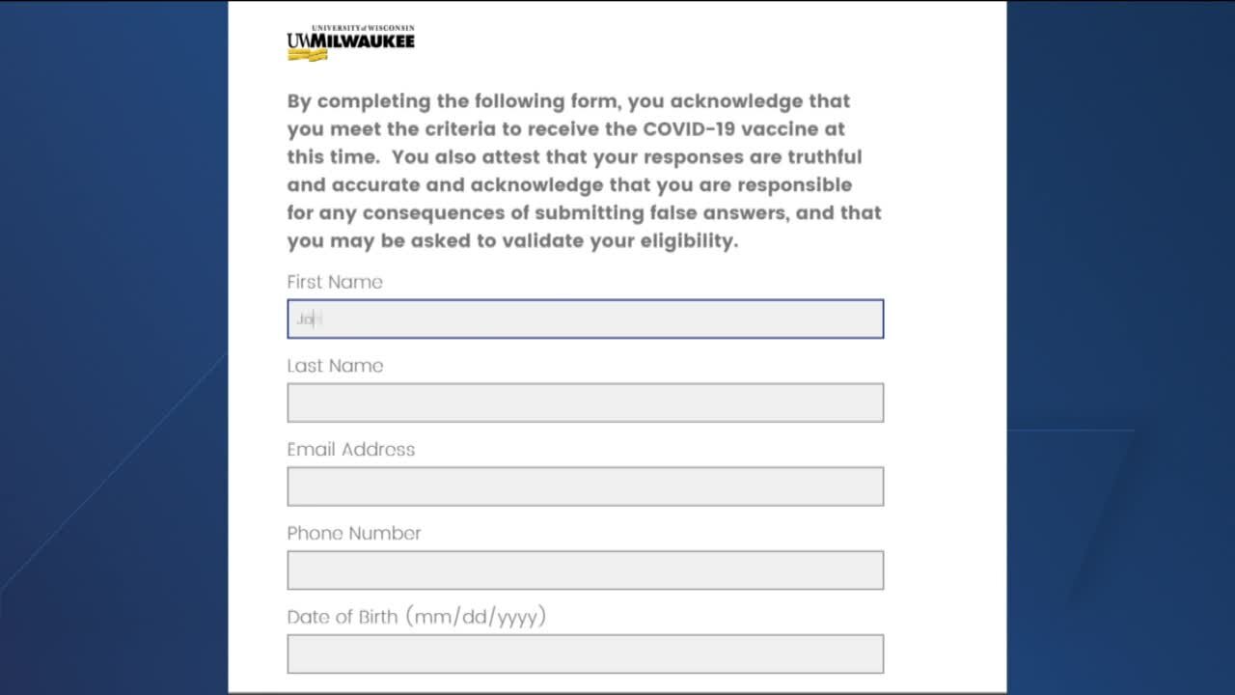
Task: Activate the Email Address text box
Action: (585, 486)
